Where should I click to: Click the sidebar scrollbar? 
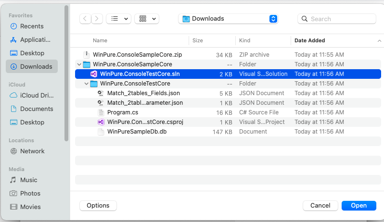[66, 74]
